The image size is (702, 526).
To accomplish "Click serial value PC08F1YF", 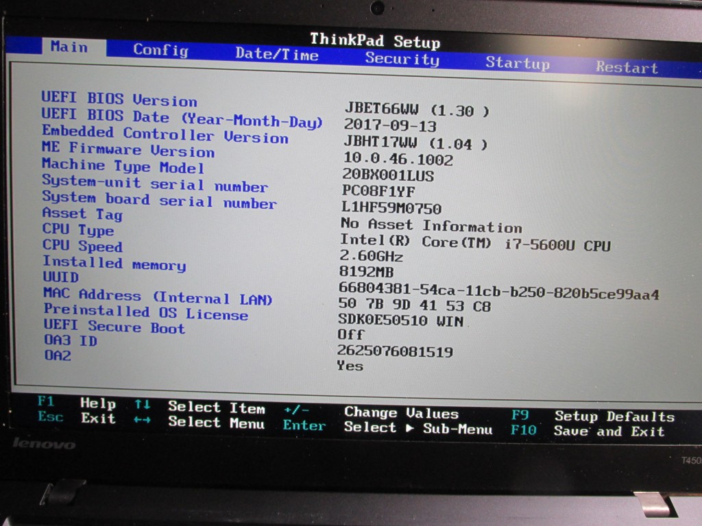I will coord(378,191).
